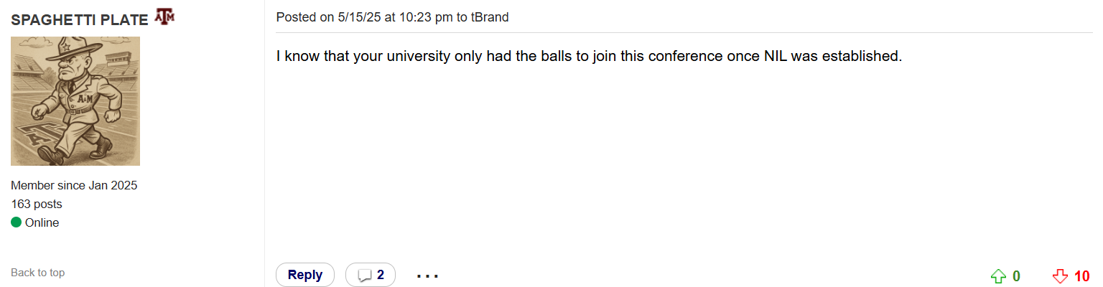
Task: Open the marching sergeant avatar image
Action: [x=75, y=101]
